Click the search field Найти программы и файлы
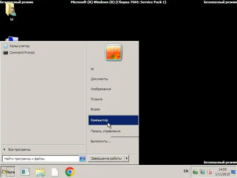The width and height of the screenshot is (237, 178). tap(41, 159)
